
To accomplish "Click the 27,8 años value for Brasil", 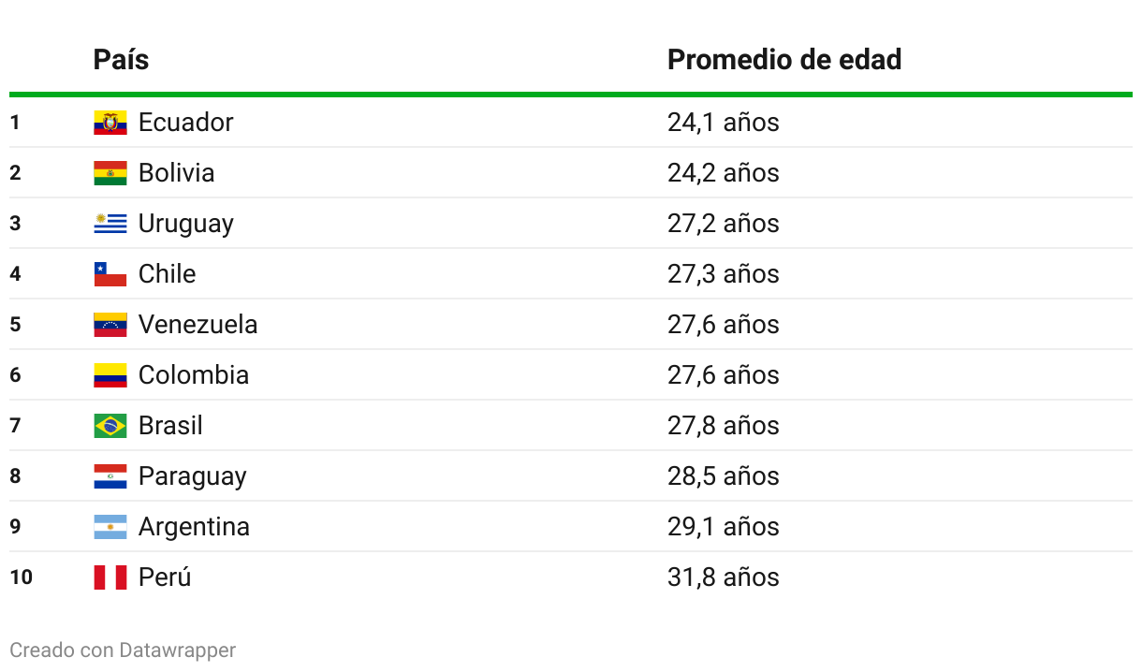I will pyautogui.click(x=724, y=426).
